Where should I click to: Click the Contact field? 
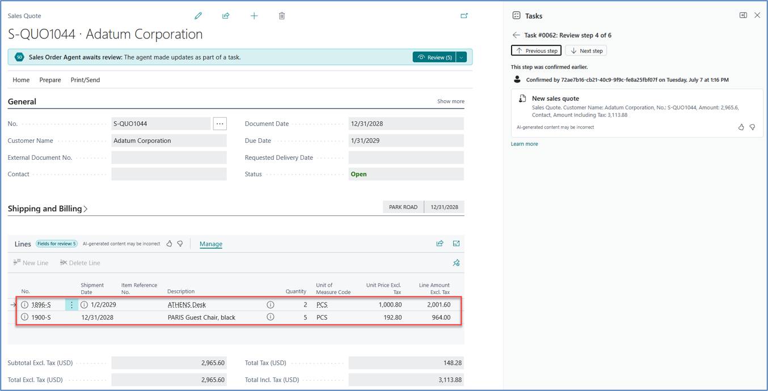pos(169,174)
